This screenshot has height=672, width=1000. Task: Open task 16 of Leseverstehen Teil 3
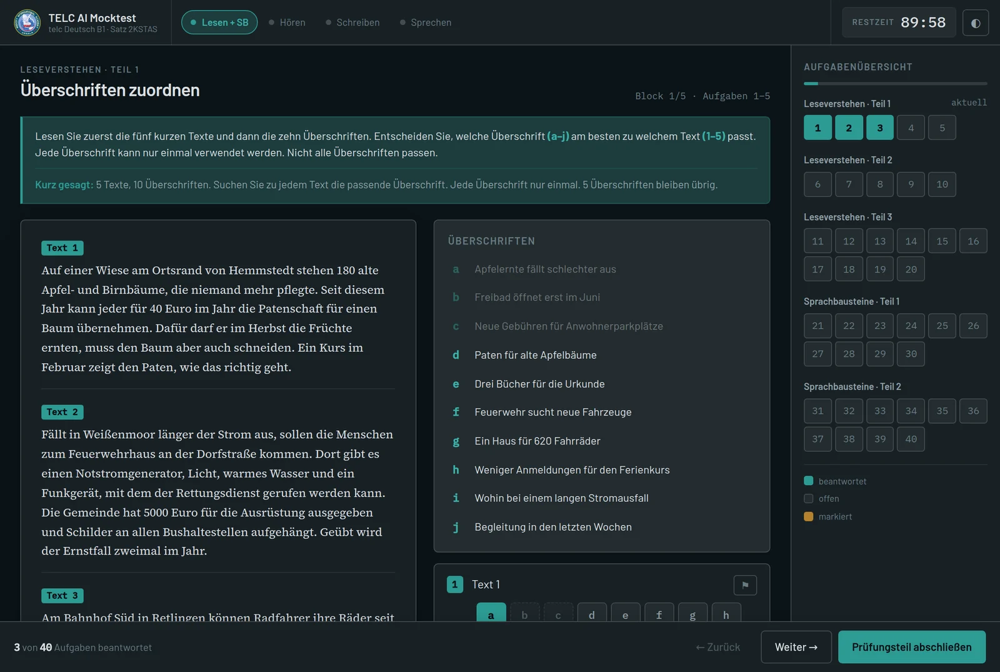click(974, 241)
